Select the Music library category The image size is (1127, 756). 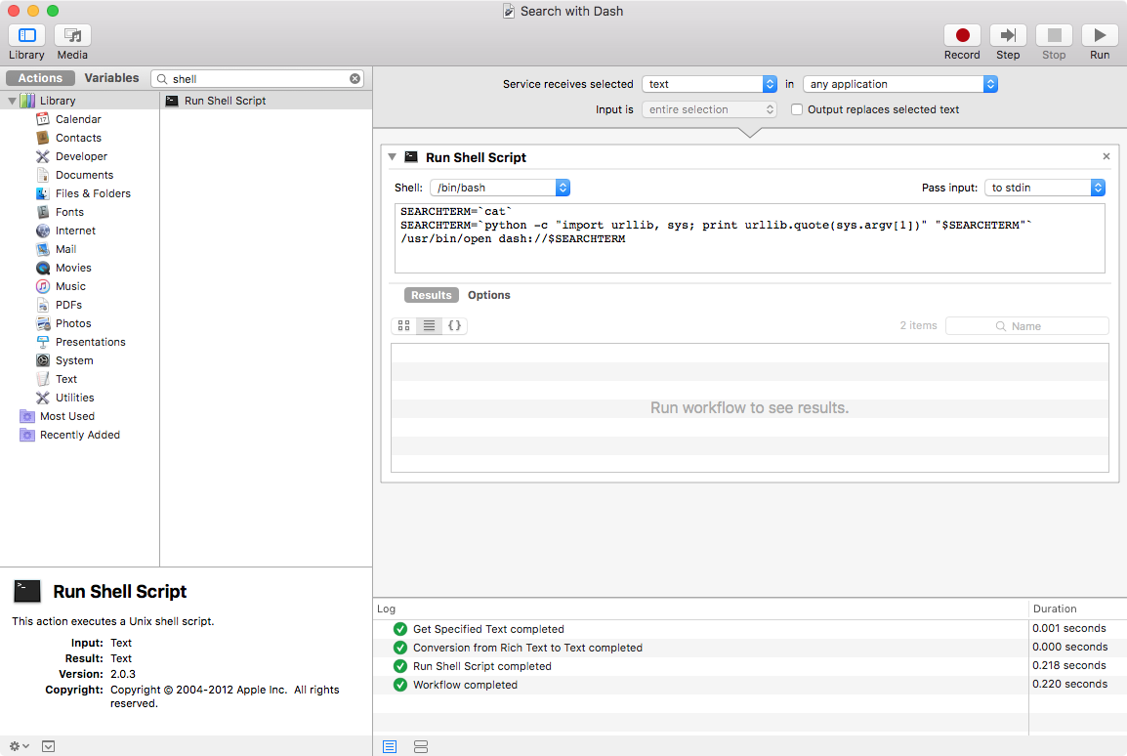pyautogui.click(x=70, y=287)
